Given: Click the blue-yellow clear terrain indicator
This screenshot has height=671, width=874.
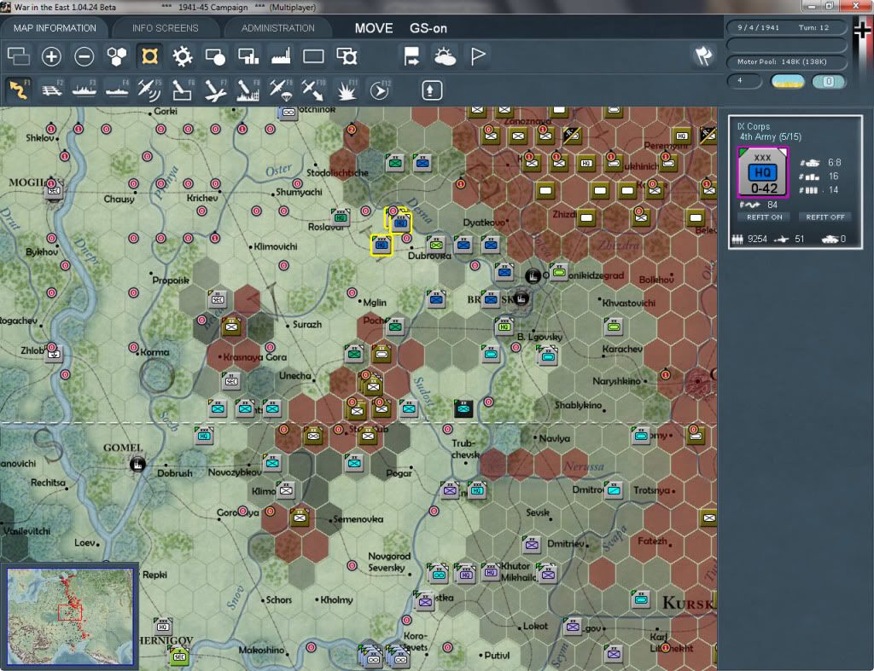Looking at the screenshot, I should click(x=787, y=81).
